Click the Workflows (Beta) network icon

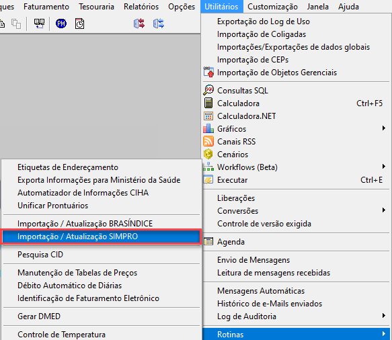[x=208, y=167]
